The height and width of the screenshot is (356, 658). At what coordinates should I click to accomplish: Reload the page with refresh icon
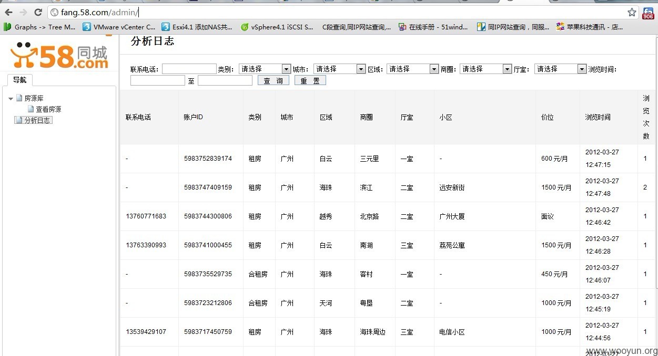[x=38, y=12]
